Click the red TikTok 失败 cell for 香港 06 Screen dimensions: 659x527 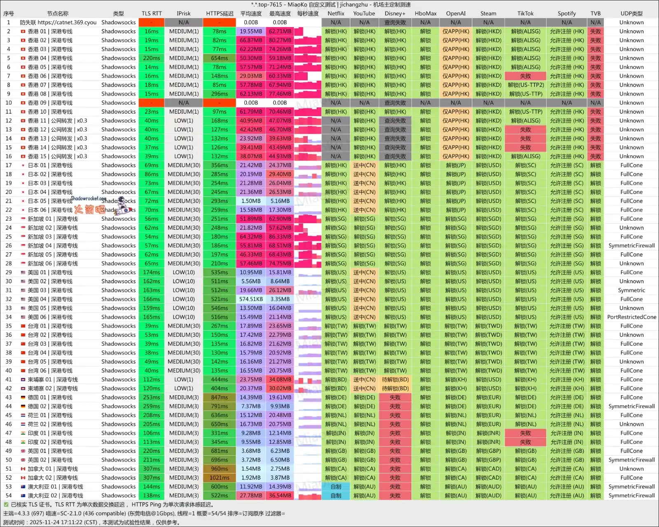(x=525, y=76)
